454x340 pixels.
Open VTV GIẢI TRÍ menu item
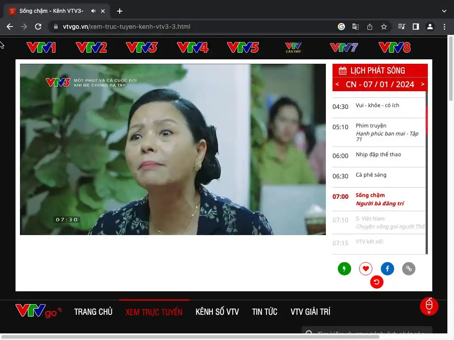click(310, 312)
